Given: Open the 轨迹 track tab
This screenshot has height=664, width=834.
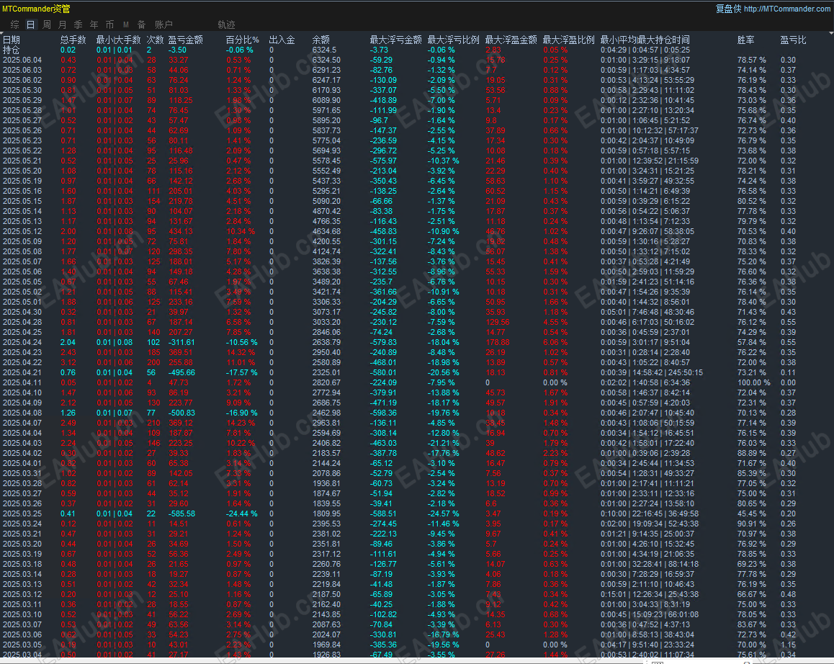Looking at the screenshot, I should pos(227,24).
